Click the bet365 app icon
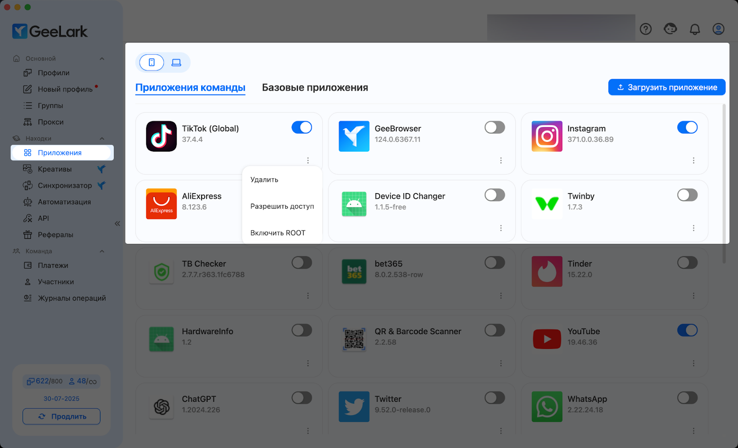The width and height of the screenshot is (738, 448). pyautogui.click(x=354, y=271)
